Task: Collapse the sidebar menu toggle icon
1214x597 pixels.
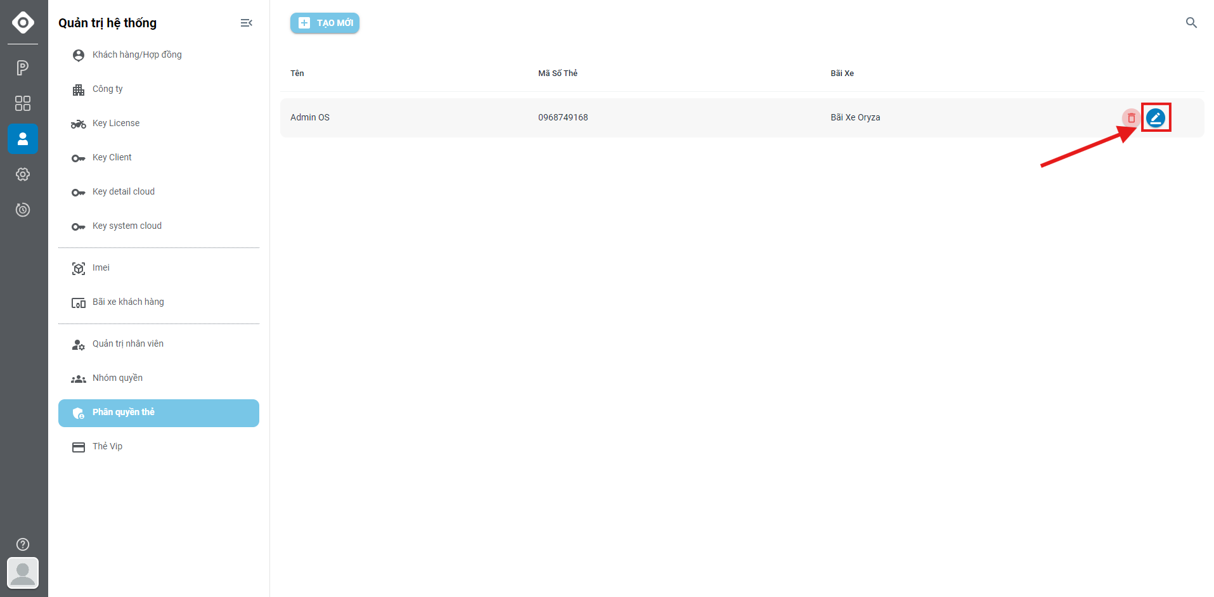Action: point(247,23)
